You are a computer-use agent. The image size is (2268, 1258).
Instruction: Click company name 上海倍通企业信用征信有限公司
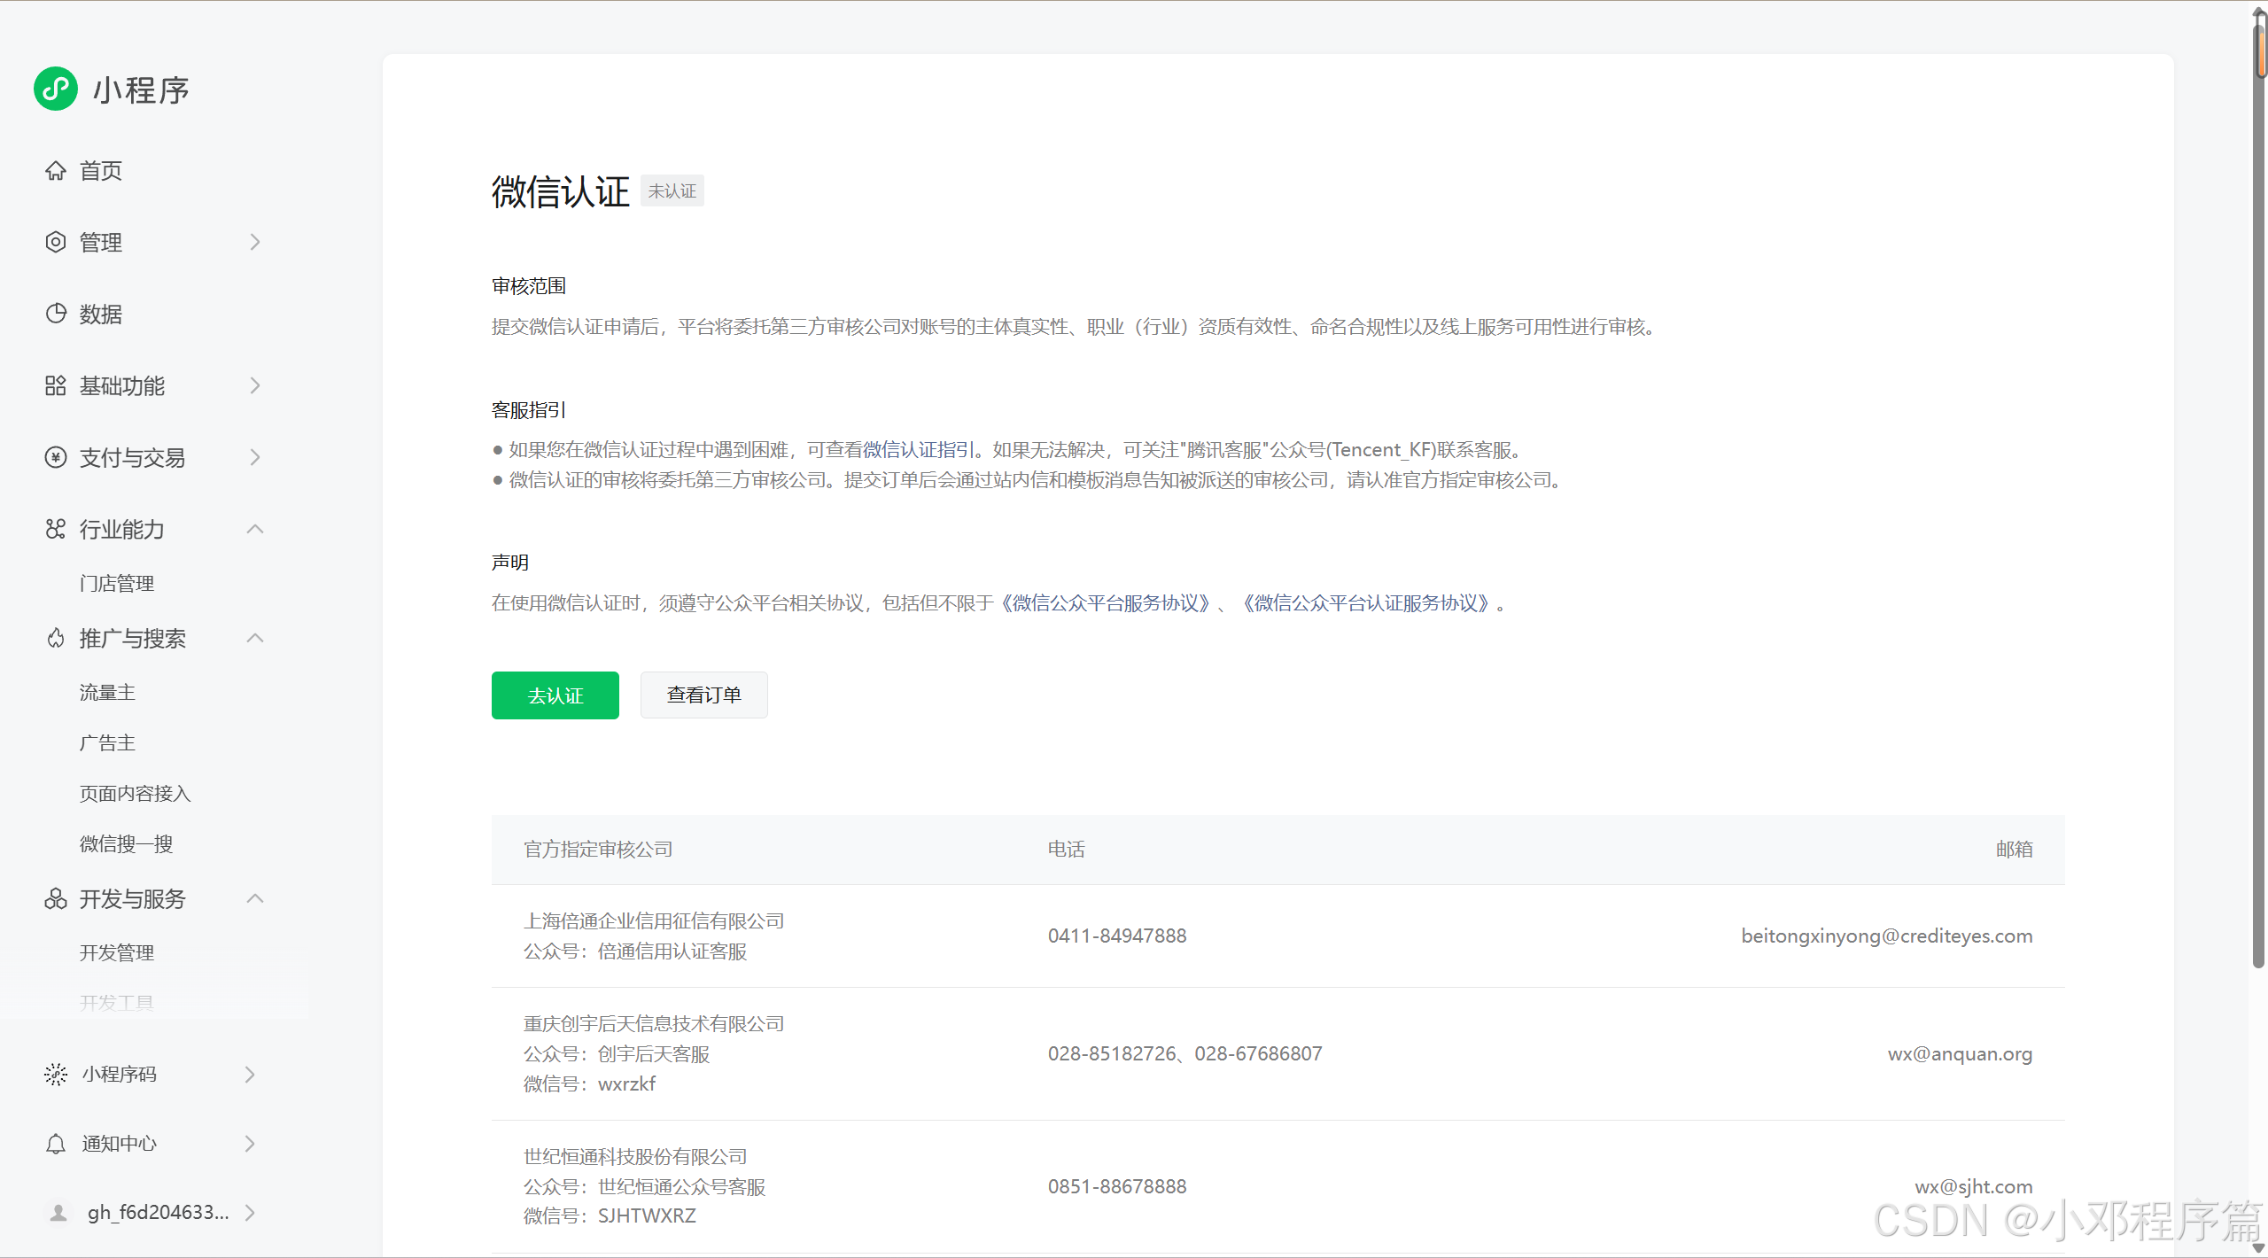click(x=654, y=921)
